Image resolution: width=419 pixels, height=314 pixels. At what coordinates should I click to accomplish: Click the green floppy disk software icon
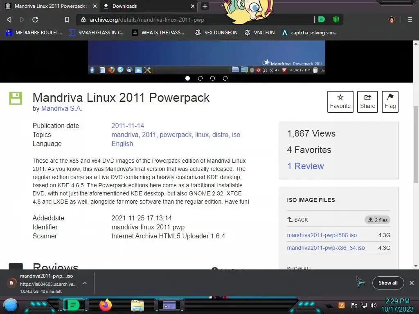click(16, 98)
